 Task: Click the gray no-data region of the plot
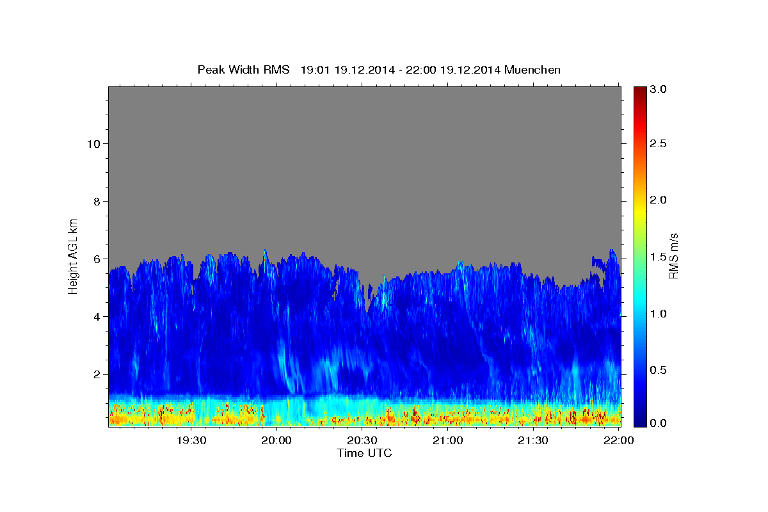tap(364, 166)
